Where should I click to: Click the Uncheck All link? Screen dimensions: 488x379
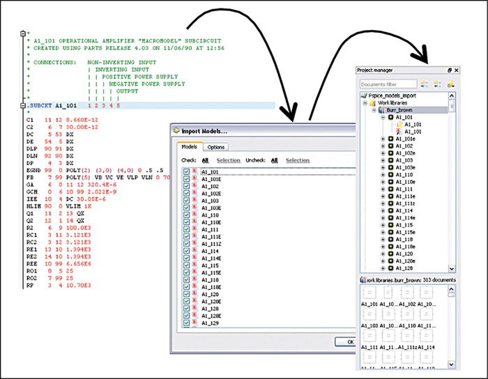tap(275, 160)
